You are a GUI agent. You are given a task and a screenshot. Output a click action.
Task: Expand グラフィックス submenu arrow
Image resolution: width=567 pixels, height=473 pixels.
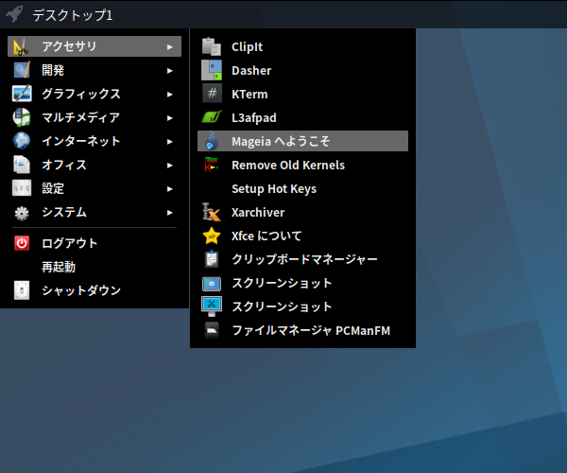(x=169, y=95)
